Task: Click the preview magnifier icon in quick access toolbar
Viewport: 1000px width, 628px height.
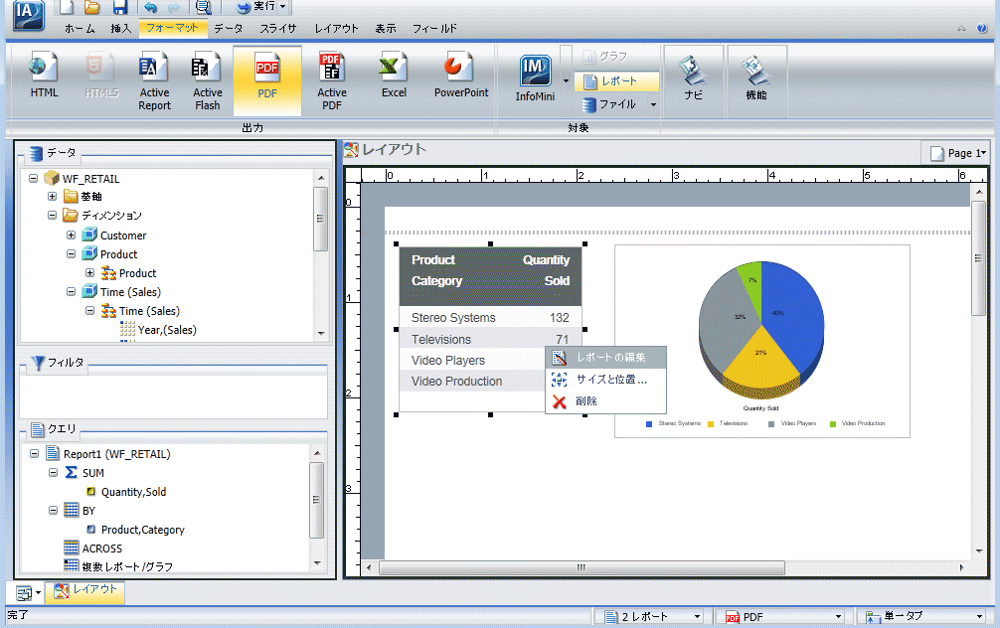Action: pyautogui.click(x=204, y=7)
